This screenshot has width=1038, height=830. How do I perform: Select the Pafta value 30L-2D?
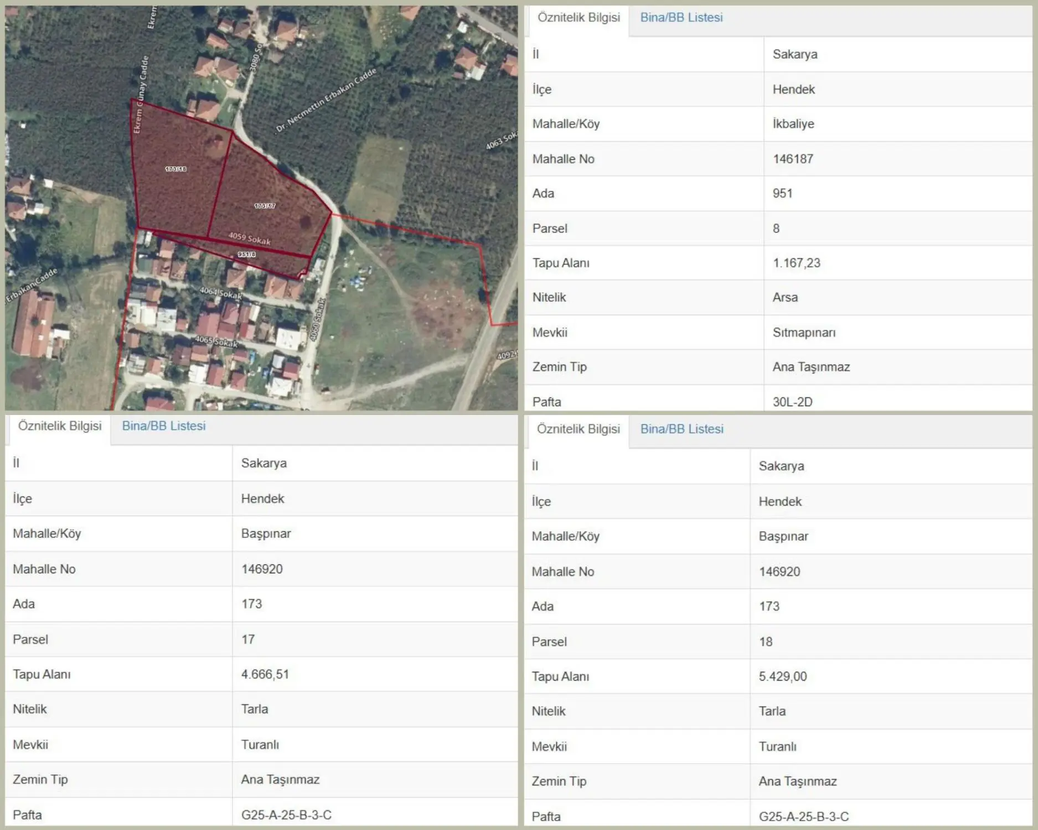click(792, 402)
